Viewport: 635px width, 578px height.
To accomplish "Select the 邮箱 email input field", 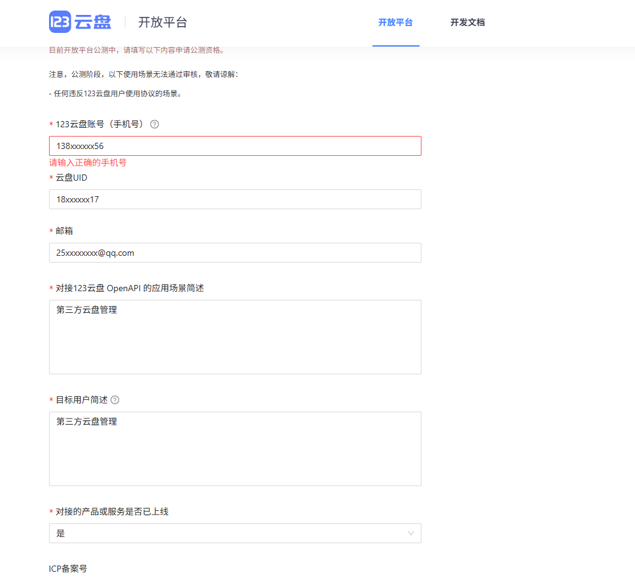I will (235, 252).
